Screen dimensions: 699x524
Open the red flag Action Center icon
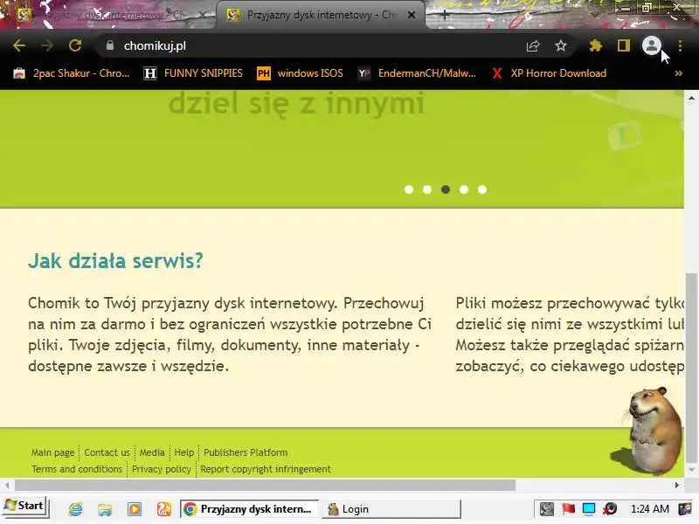point(568,509)
